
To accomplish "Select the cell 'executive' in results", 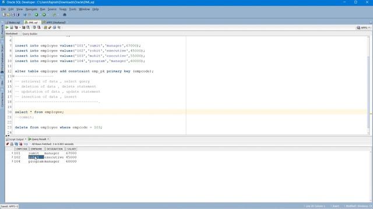I will pyautogui.click(x=54, y=157).
